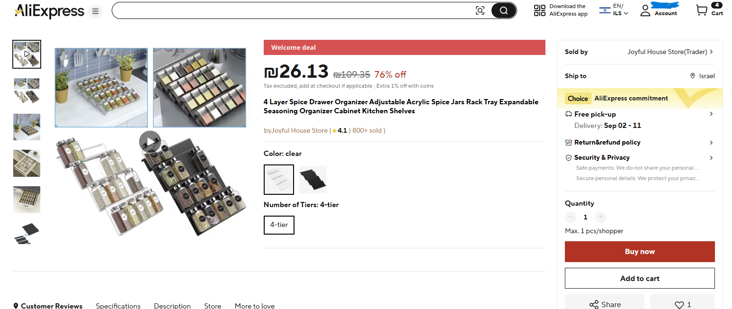Select the 4-tier option
Screen dimensions: 732x309
279,225
